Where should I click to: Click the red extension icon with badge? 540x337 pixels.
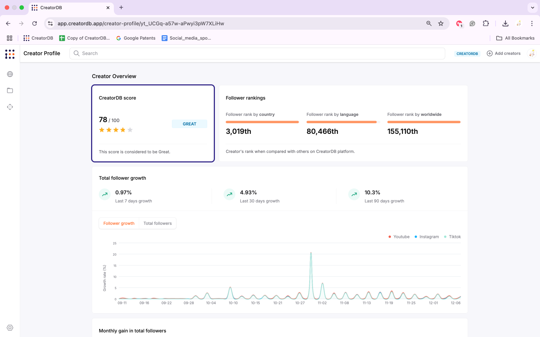pyautogui.click(x=459, y=23)
